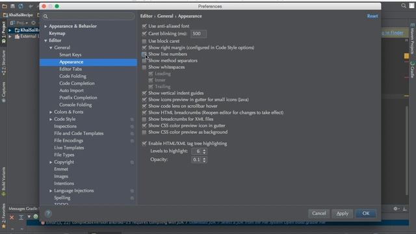Click the Search Everywhere magnifier at top right
Screen dimensions: 416x234
click(x=404, y=6)
